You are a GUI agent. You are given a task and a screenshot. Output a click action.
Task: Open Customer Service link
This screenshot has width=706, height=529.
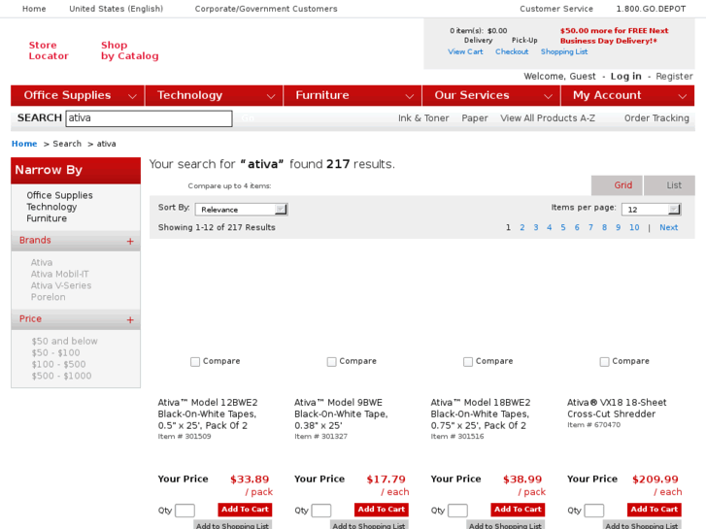(x=556, y=9)
